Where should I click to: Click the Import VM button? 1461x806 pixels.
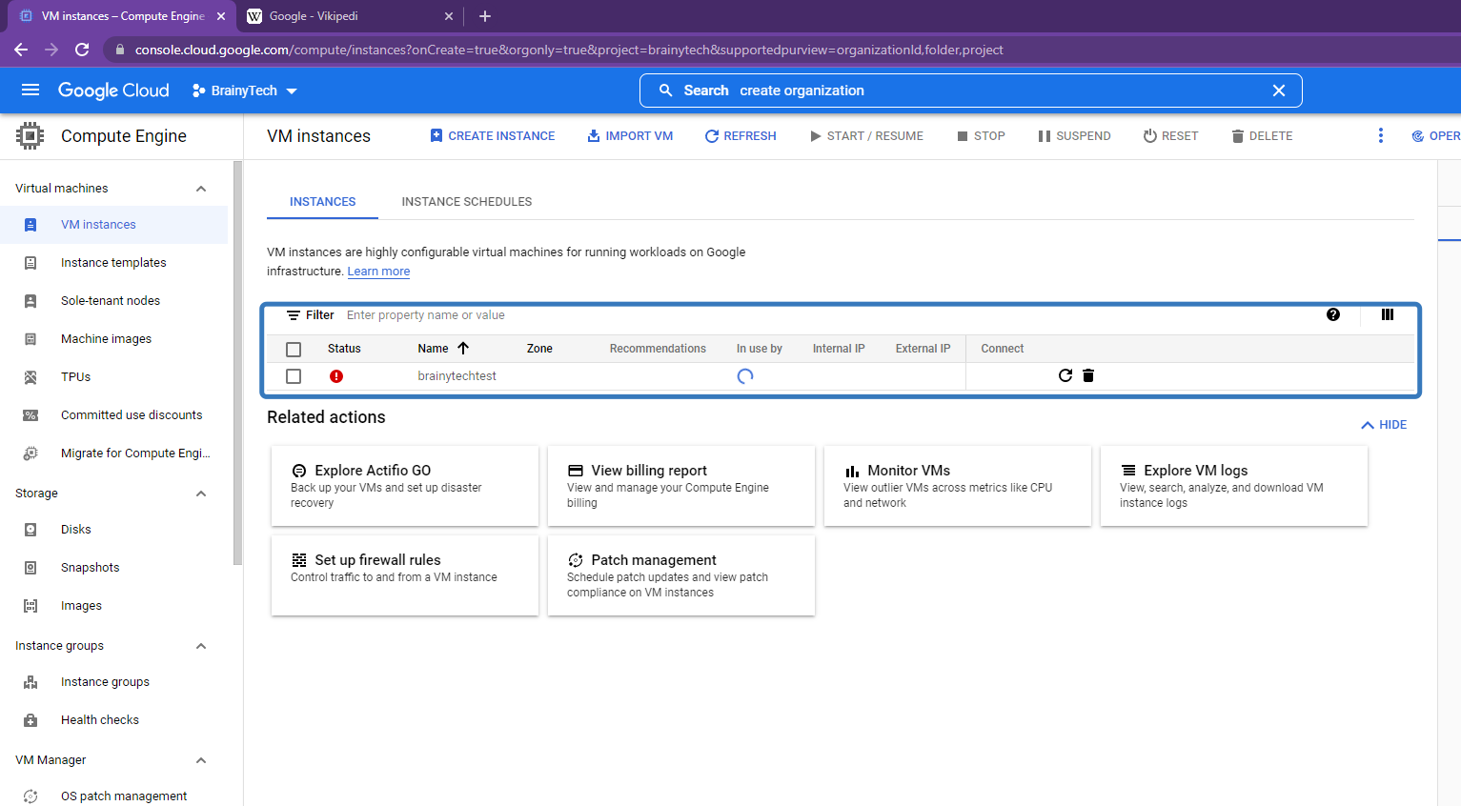coord(630,136)
